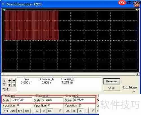The width and height of the screenshot is (141, 115).
Task: Click the yellow T2 cursor marker at the display's top-right corner
Action: point(137,10)
